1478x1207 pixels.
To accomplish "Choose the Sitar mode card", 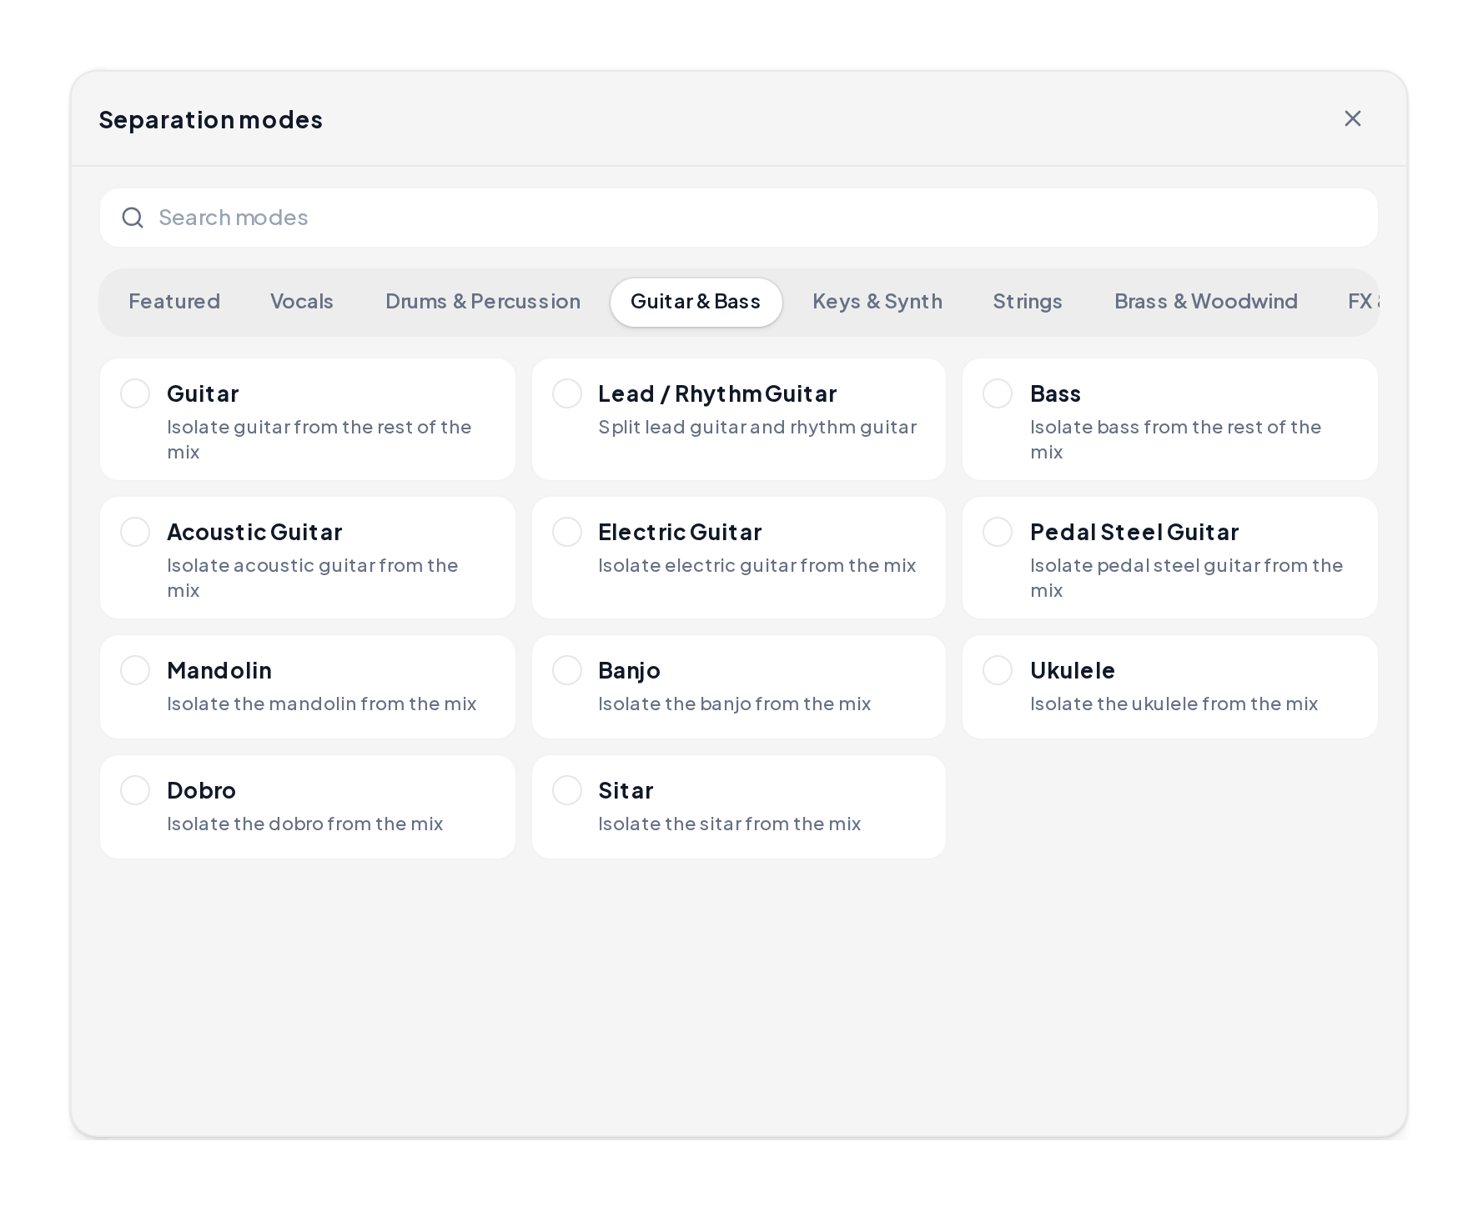I will point(739,807).
